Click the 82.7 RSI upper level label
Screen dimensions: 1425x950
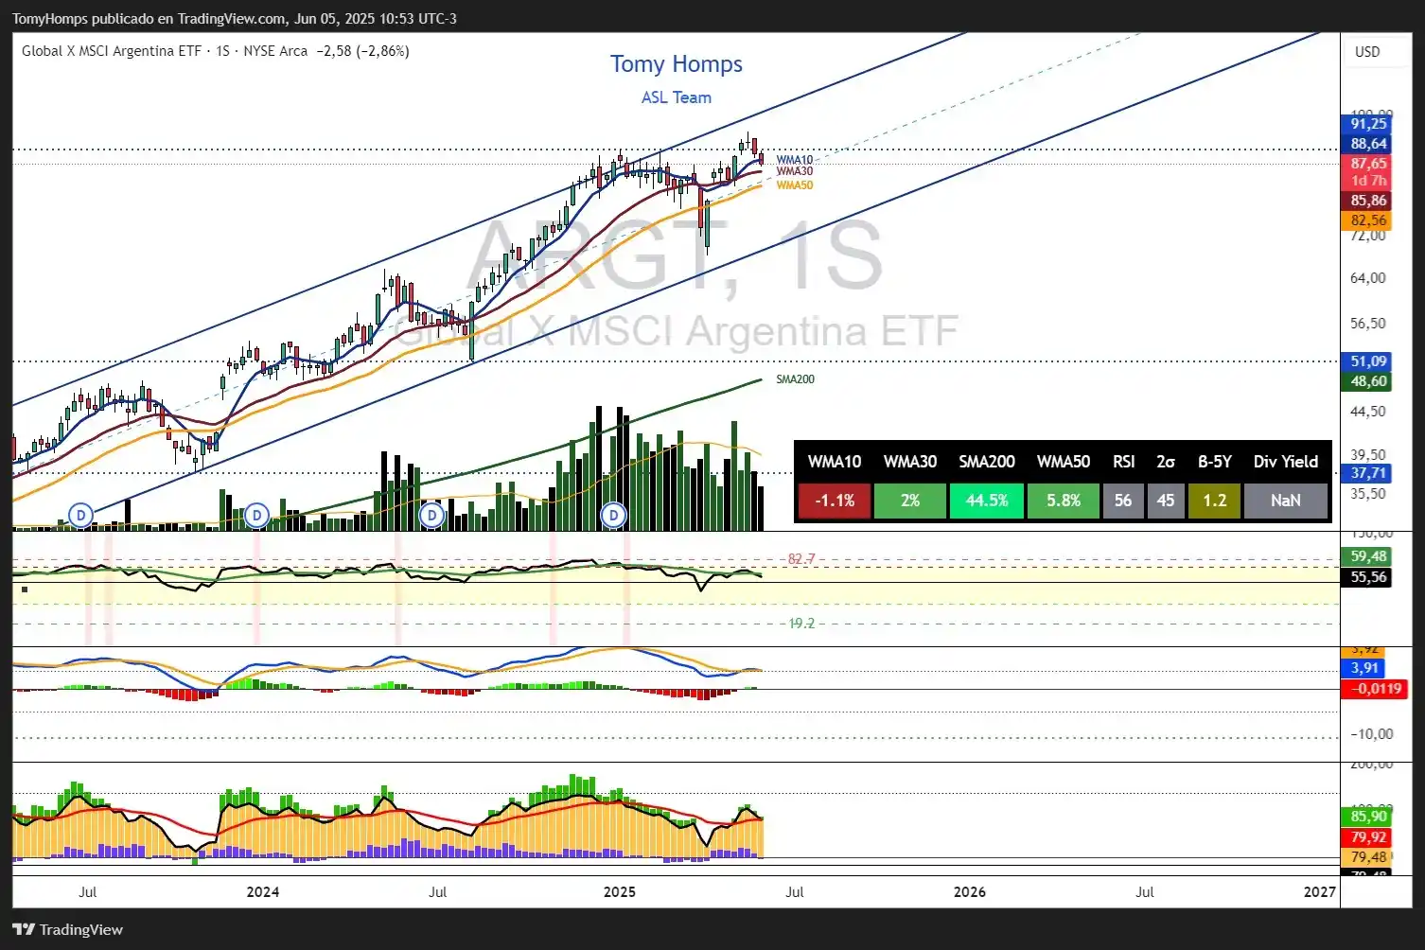[801, 559]
